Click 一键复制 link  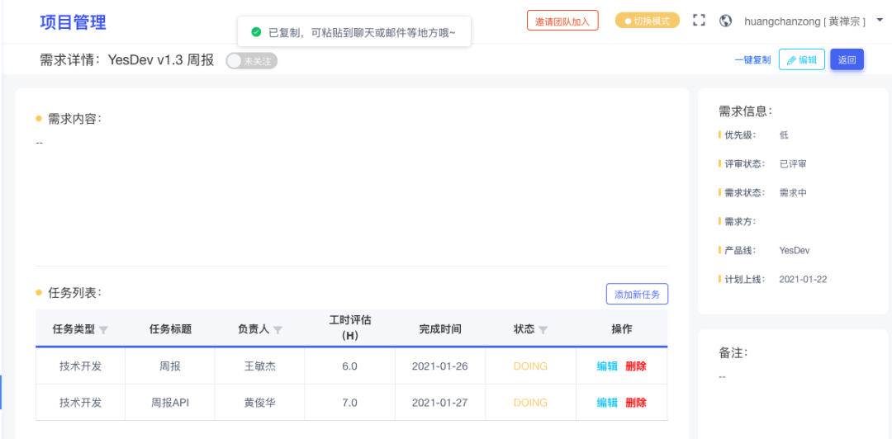[x=752, y=59]
